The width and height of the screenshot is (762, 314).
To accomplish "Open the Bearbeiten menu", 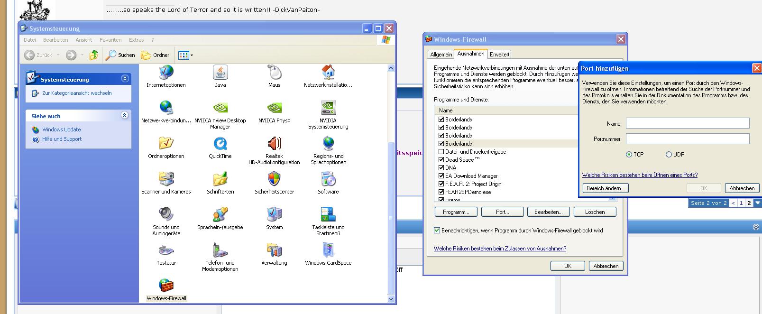I will coord(55,40).
